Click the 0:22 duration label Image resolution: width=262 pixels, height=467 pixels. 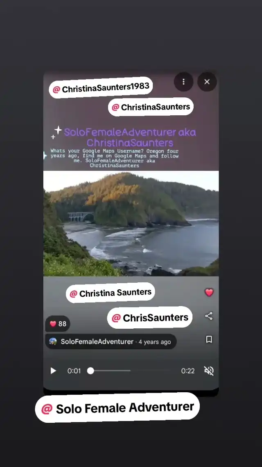[188, 371]
